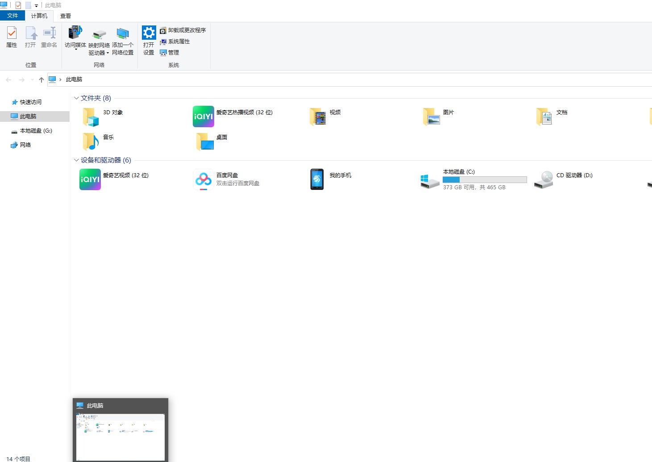Image resolution: width=652 pixels, height=462 pixels.
Task: Switch to the View (查看) ribbon tab
Action: [66, 16]
